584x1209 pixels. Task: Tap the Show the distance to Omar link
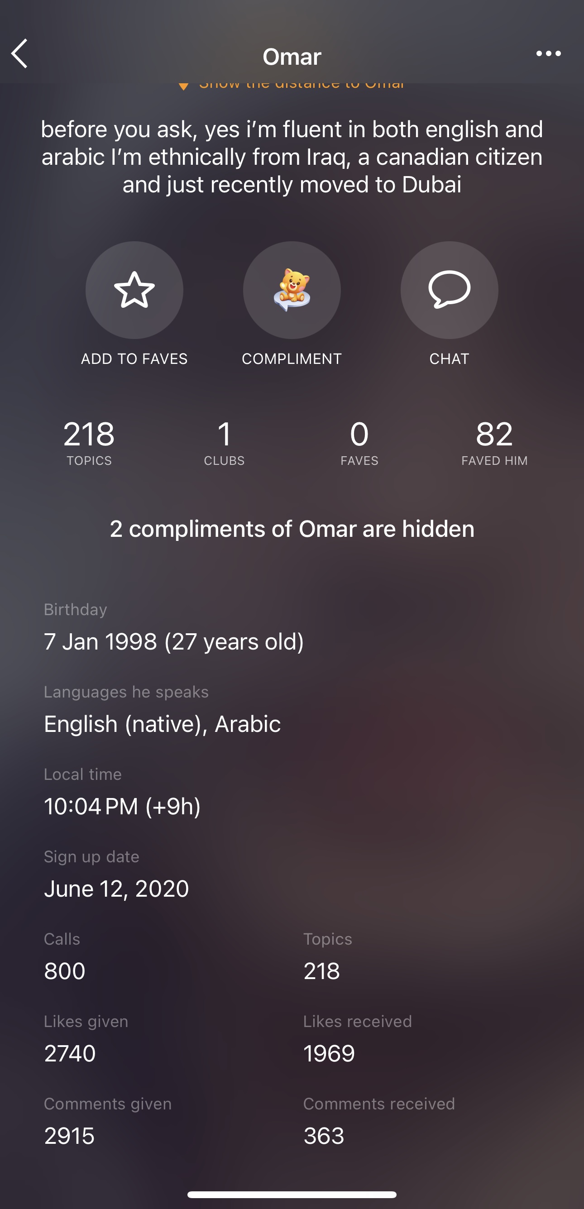pos(302,86)
